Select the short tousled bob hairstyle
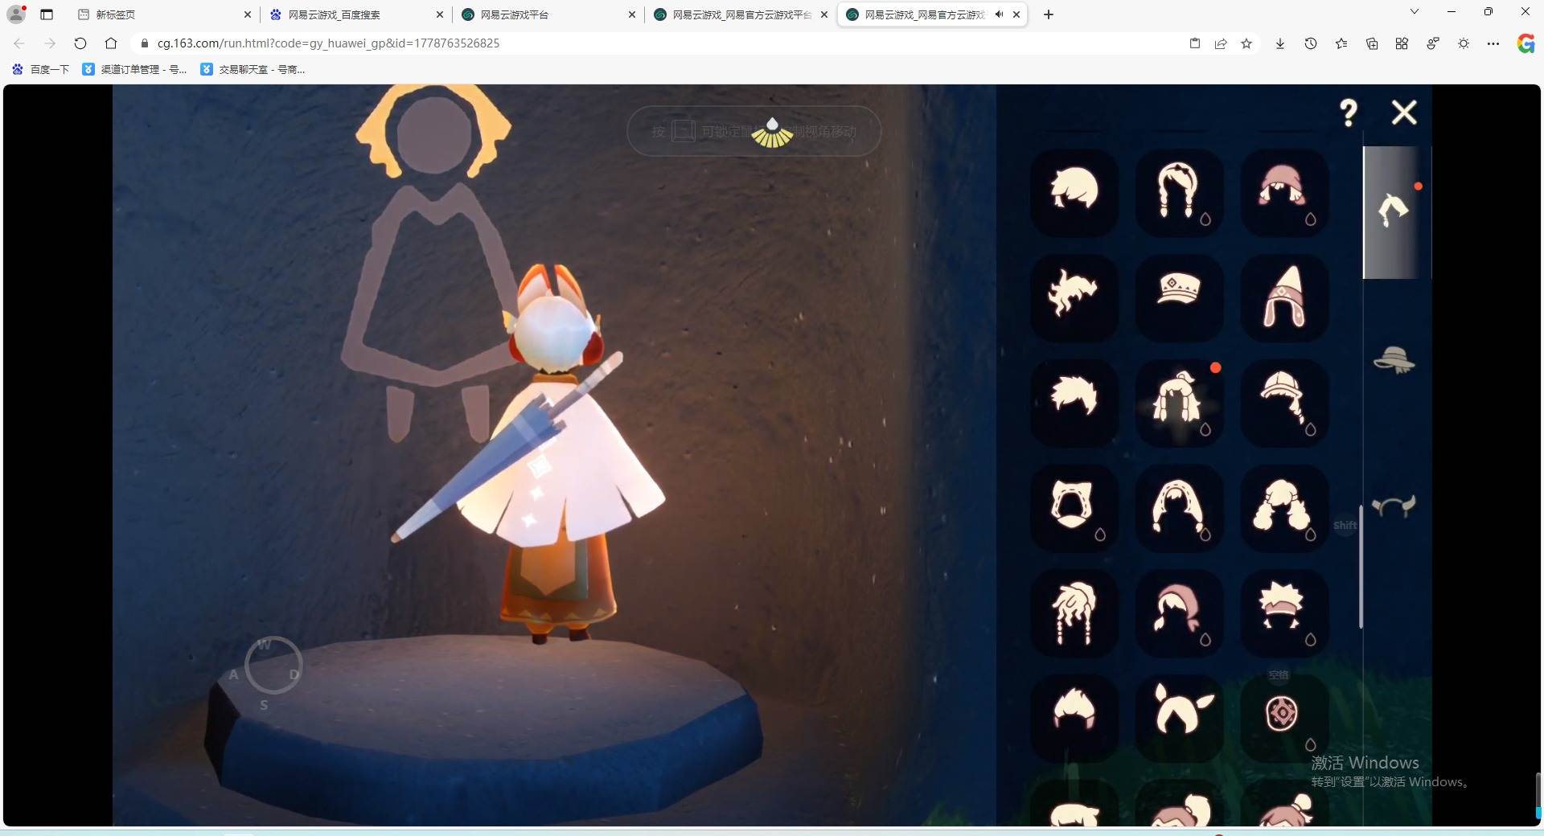The width and height of the screenshot is (1544, 836). pos(1074,192)
